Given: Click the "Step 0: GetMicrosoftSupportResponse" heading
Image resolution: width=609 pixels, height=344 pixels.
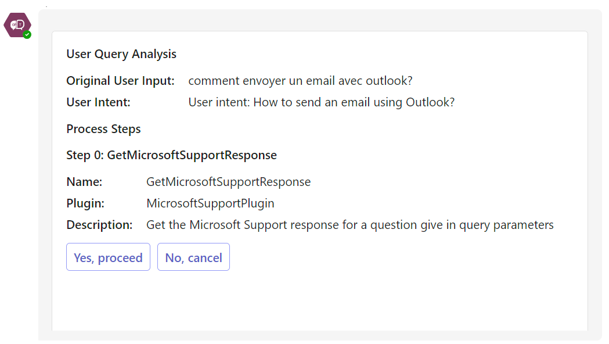Looking at the screenshot, I should [x=171, y=155].
